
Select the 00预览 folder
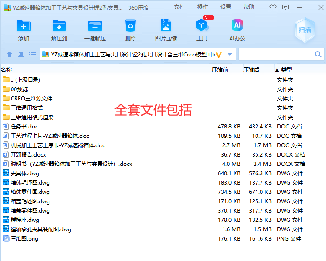pyautogui.click(x=15, y=89)
